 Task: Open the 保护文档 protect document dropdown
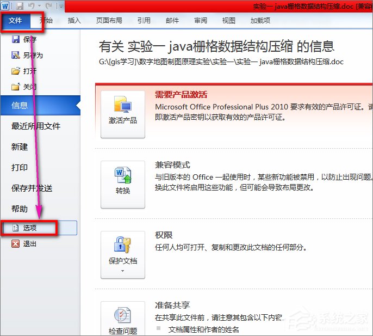(x=123, y=255)
